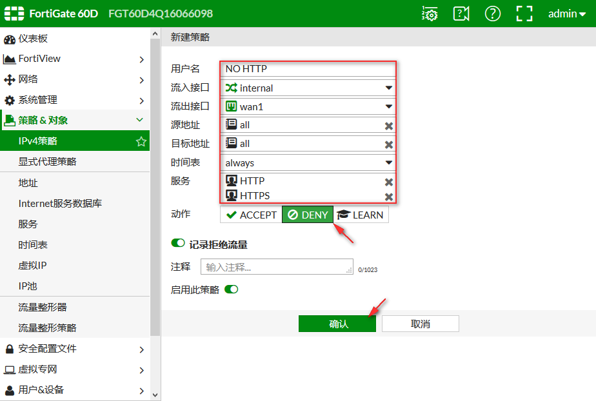This screenshot has height=401, width=596.
Task: Click the HTTPS service icon
Action: point(232,195)
